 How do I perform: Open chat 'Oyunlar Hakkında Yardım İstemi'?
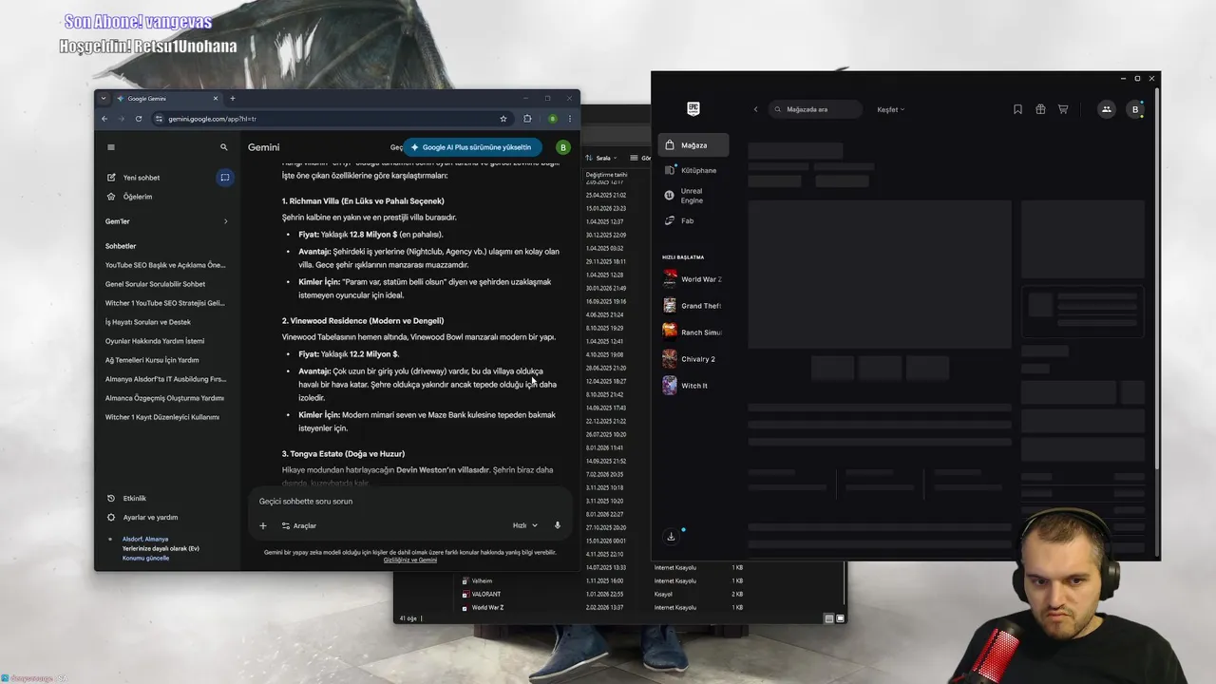pyautogui.click(x=155, y=341)
